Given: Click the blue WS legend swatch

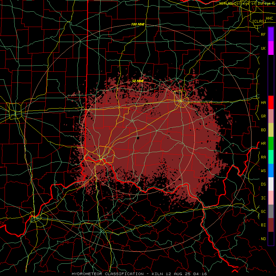Looking at the screenshot, I should click(x=271, y=171).
